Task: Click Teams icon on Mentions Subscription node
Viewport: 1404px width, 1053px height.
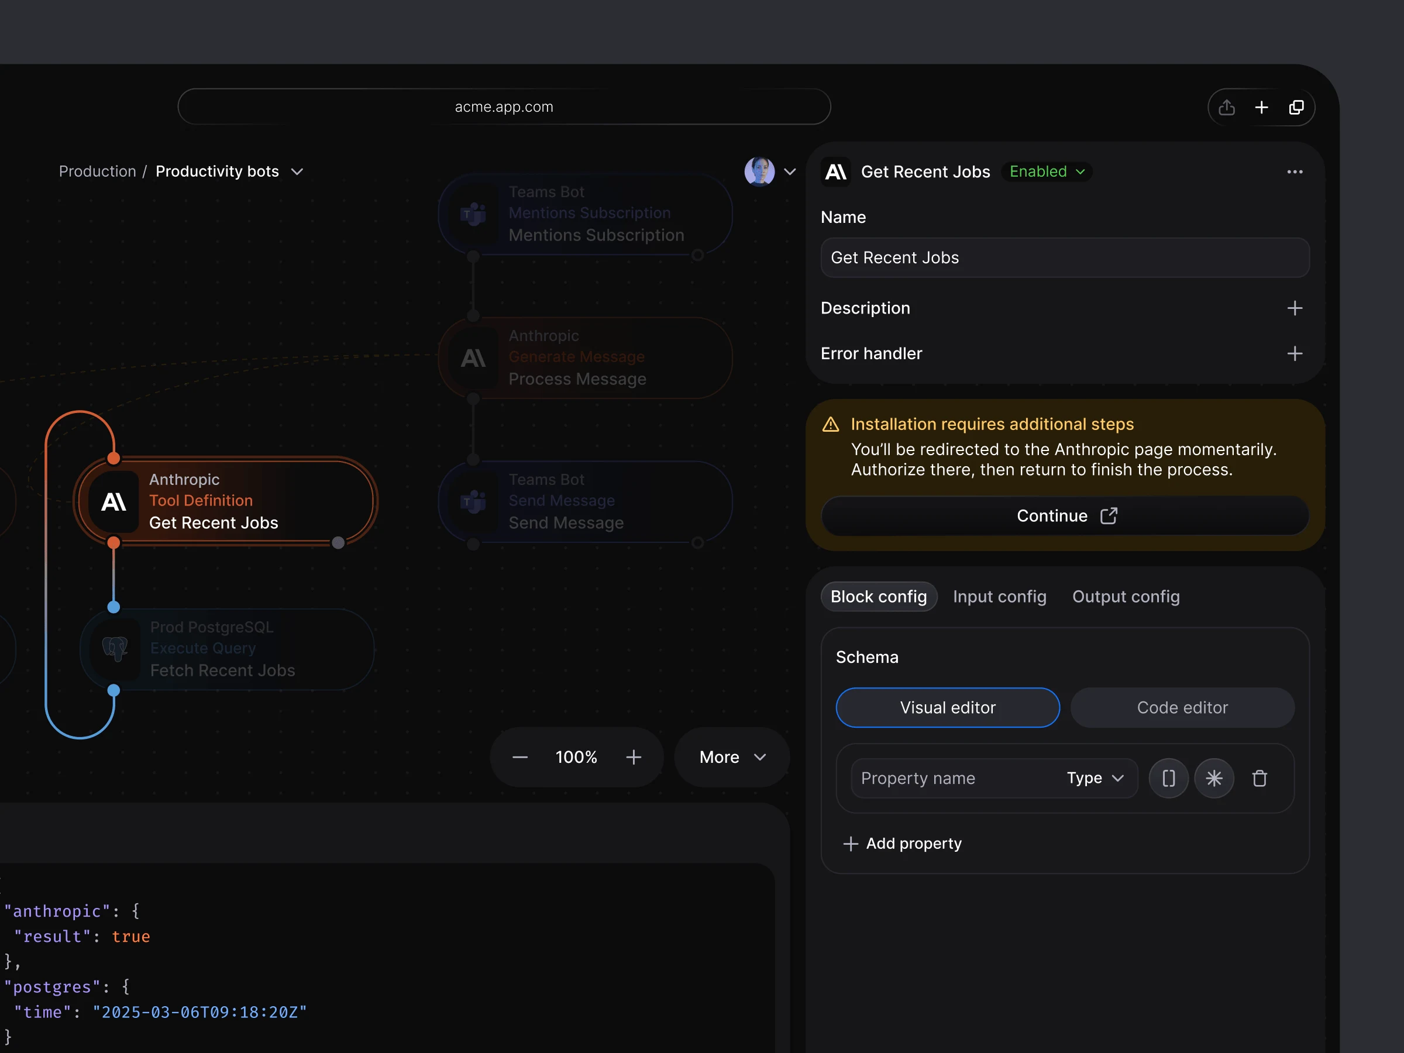Action: pyautogui.click(x=473, y=215)
